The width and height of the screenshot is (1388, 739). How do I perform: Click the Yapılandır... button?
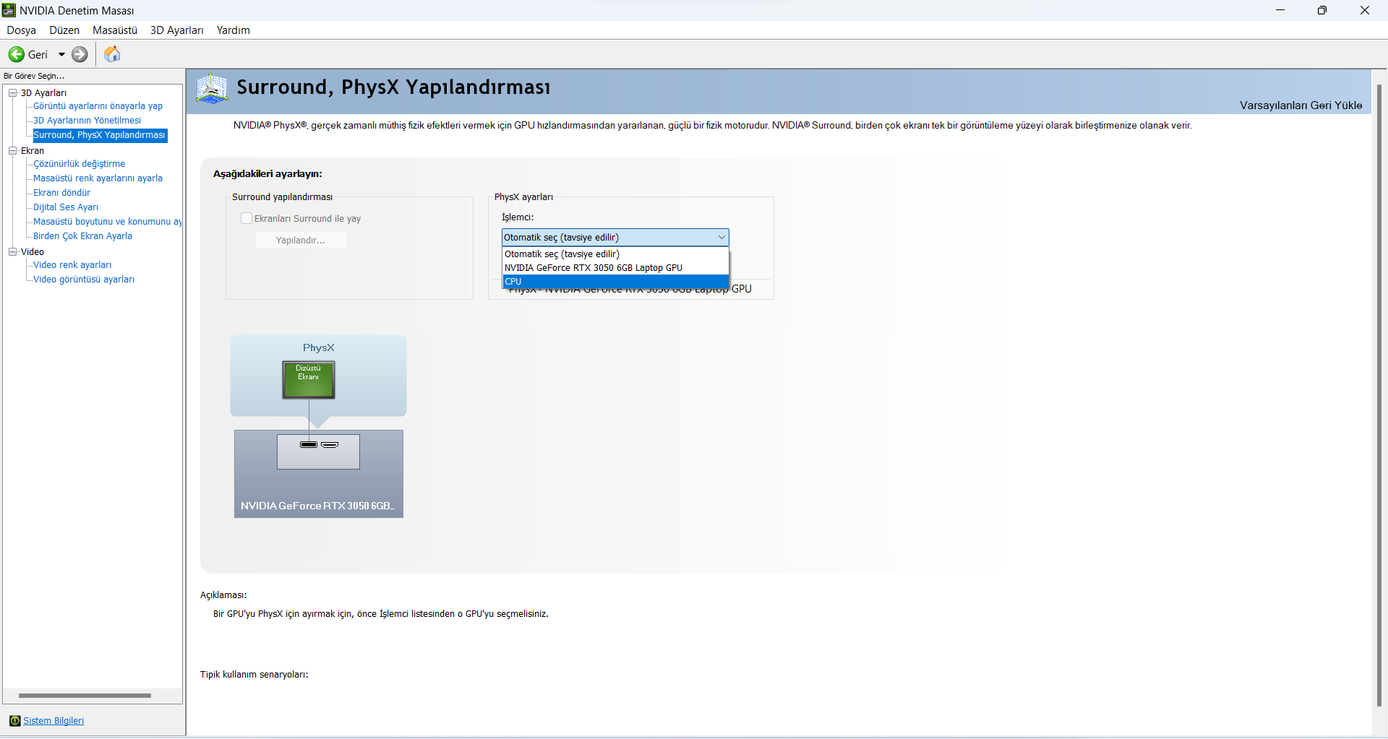(x=301, y=240)
